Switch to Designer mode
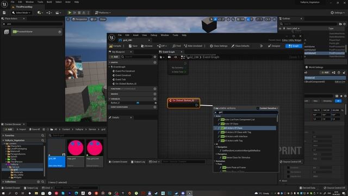348x196 pixels. point(274,46)
